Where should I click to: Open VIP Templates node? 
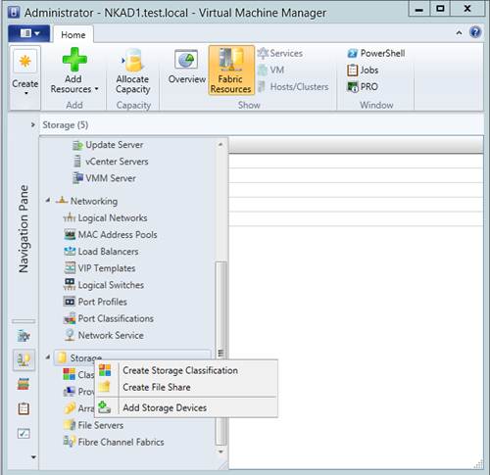coord(99,268)
